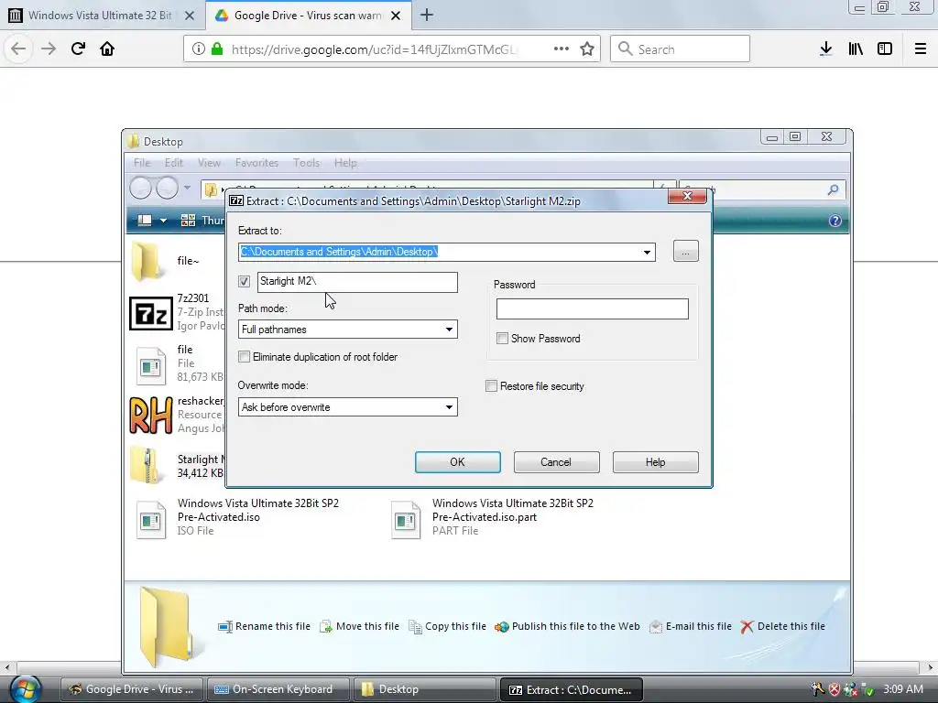Open page actions three-dot menu

click(x=562, y=49)
